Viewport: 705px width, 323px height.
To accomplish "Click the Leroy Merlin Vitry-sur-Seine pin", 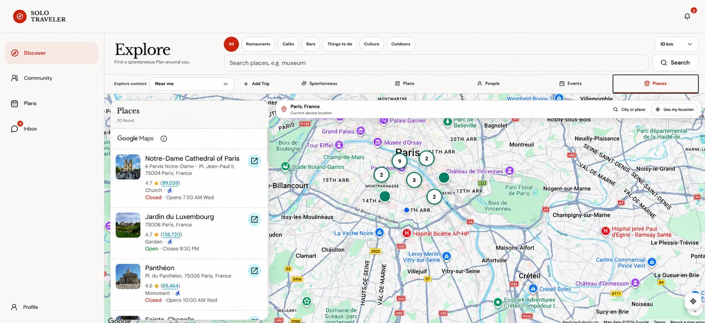I will 447,256.
